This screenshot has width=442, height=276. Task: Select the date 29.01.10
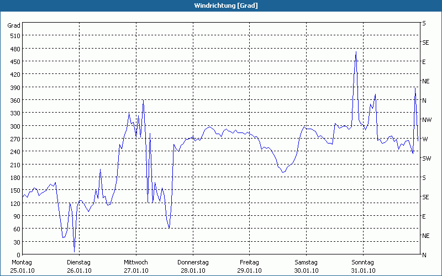[250, 270]
